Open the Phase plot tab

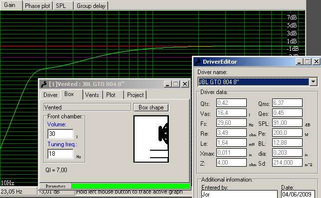click(37, 6)
